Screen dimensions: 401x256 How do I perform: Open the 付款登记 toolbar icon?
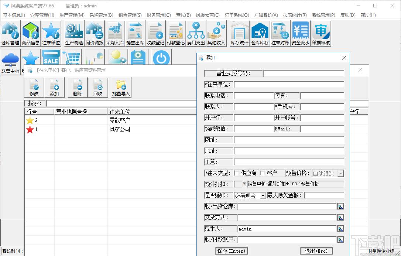click(x=176, y=34)
